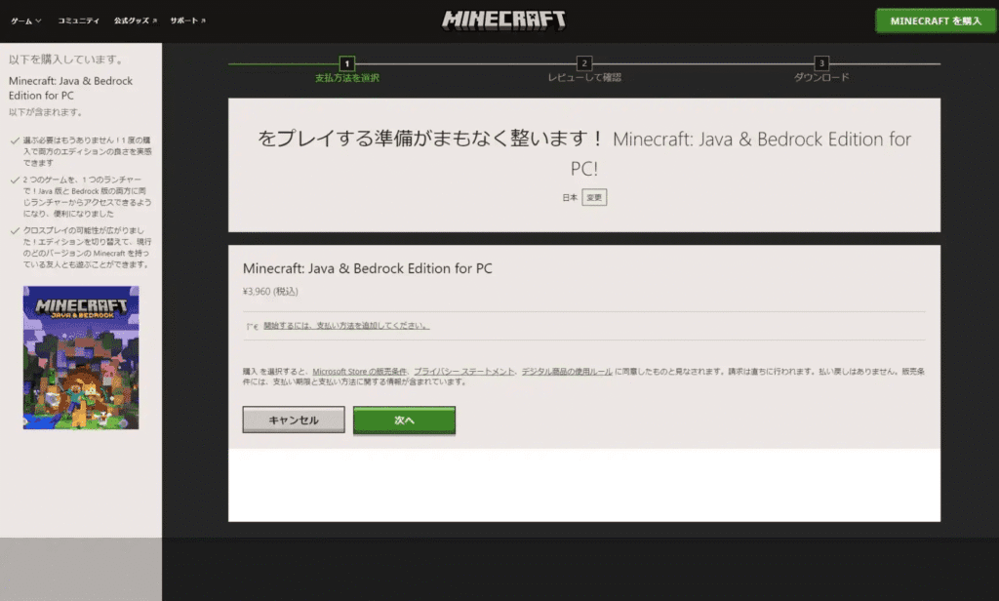Click the Minecraft Java & Bedrock box art
The image size is (999, 601).
click(81, 357)
